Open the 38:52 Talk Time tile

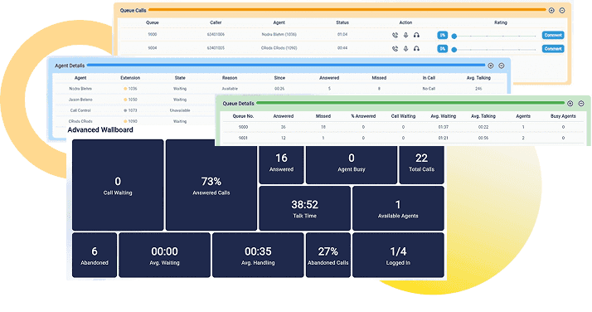304,208
